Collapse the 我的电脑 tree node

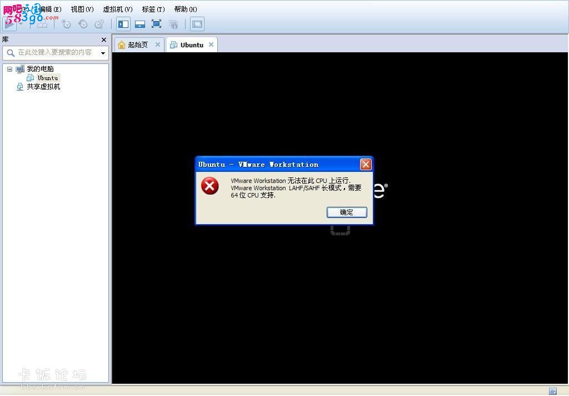click(10, 68)
